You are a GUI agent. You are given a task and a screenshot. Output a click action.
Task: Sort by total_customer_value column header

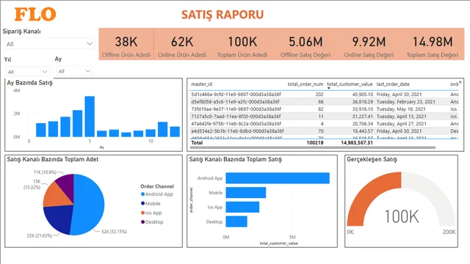pyautogui.click(x=350, y=84)
